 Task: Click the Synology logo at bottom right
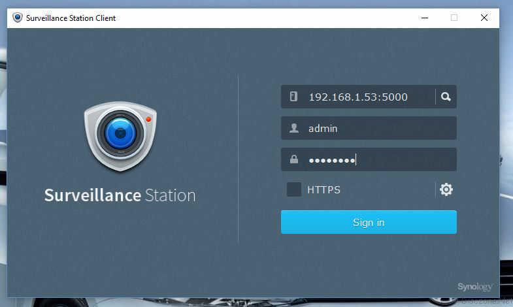pyautogui.click(x=474, y=286)
